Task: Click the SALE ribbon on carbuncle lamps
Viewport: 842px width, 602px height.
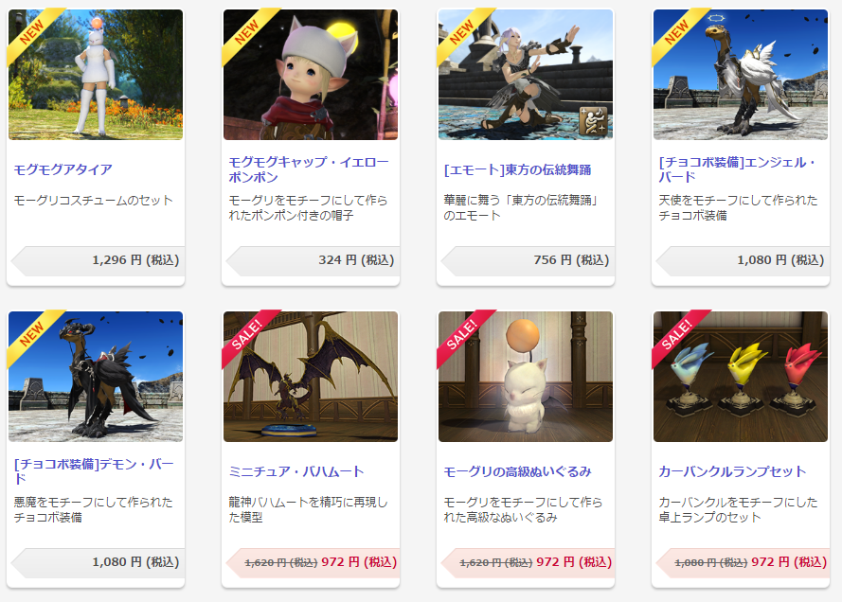Action: coord(676,334)
